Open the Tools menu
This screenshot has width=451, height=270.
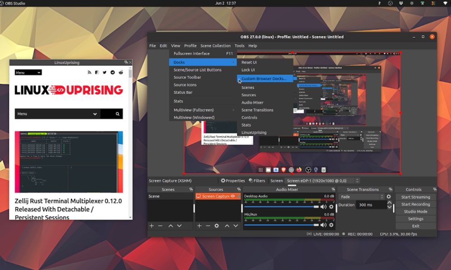[239, 45]
